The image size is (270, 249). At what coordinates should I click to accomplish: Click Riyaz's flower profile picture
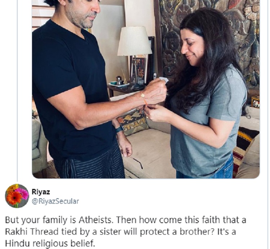pyautogui.click(x=17, y=196)
